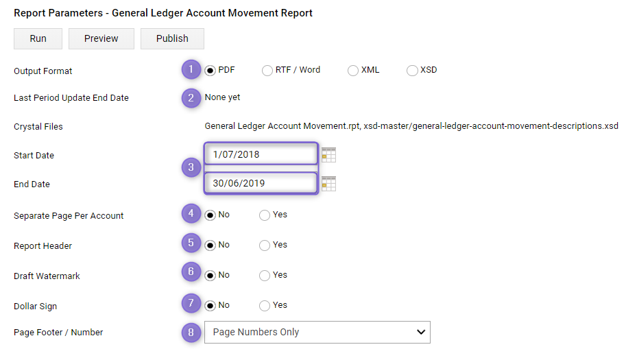Click the Run button
Screen dimensions: 626x360
(x=38, y=38)
